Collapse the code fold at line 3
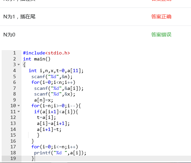Screen dimensions: 191x163 coord(19,64)
